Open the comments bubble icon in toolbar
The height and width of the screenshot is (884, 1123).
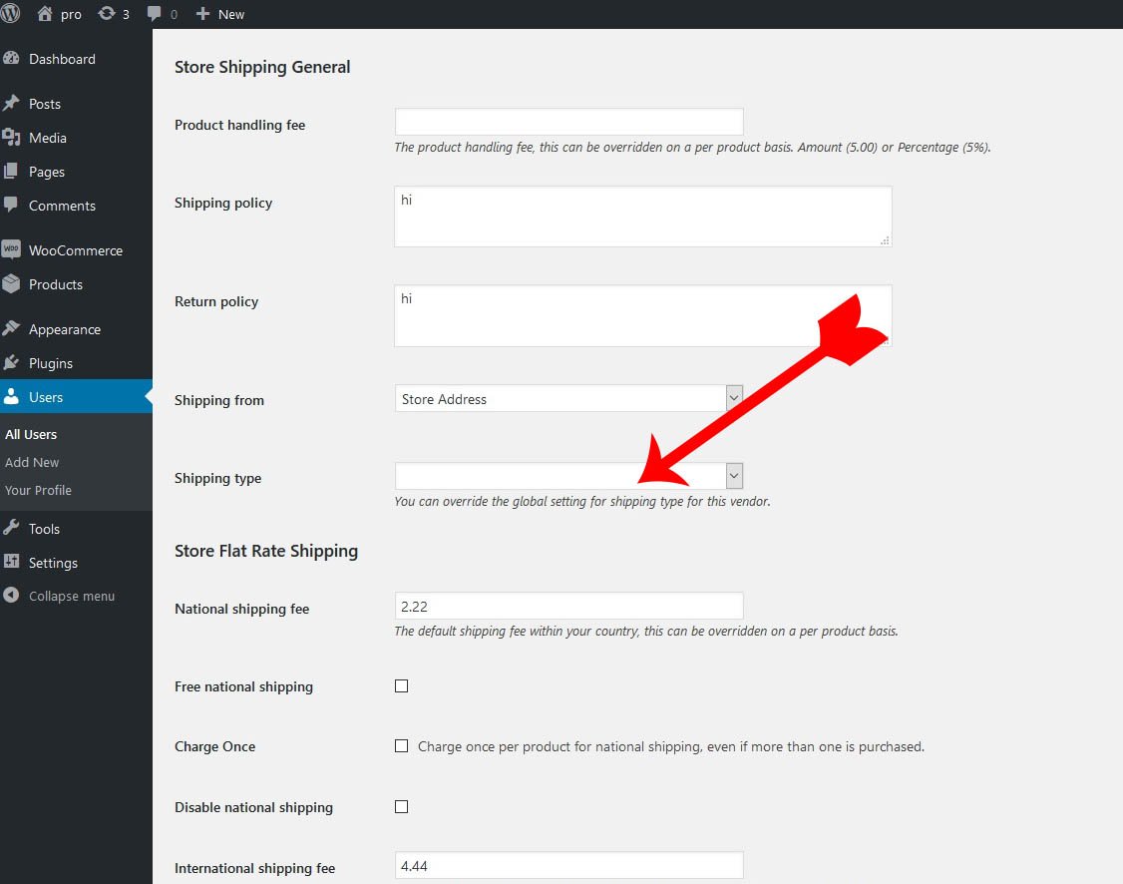pos(155,14)
